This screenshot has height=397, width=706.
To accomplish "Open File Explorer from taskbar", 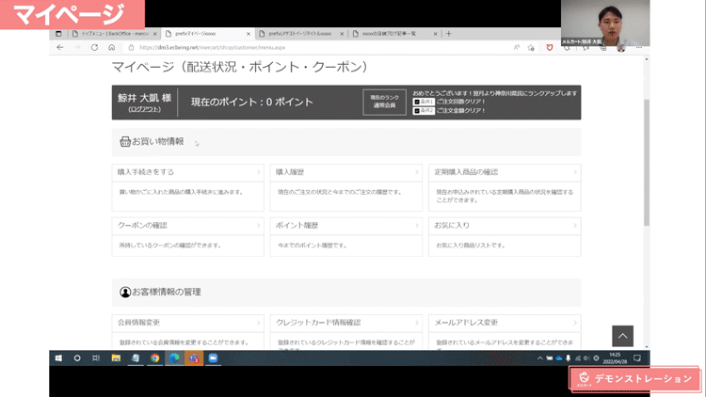I will (x=116, y=358).
